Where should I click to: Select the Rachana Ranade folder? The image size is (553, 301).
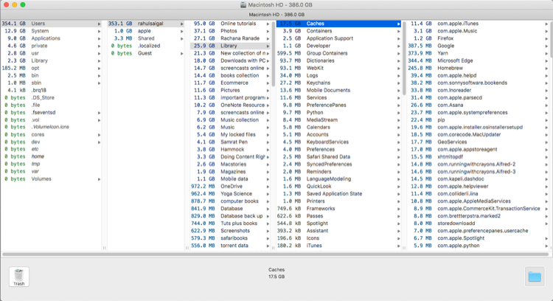click(231, 38)
